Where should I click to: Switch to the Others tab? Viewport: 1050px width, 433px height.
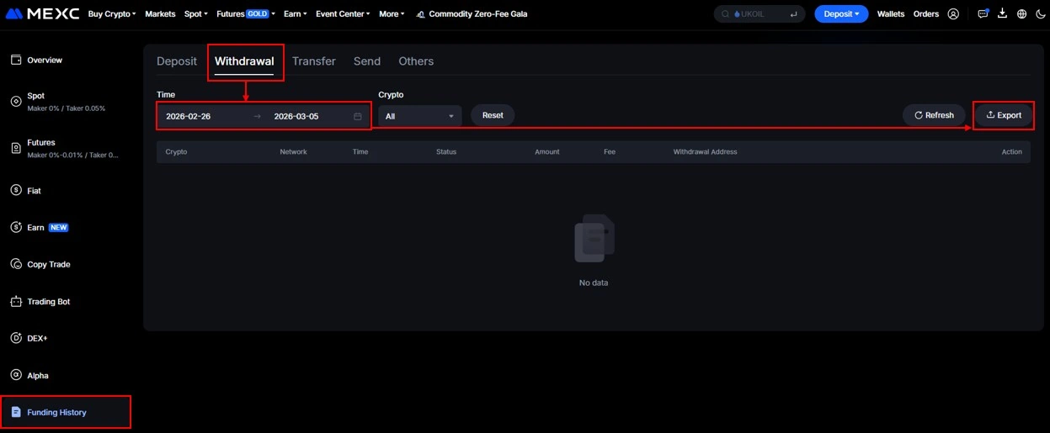(416, 61)
